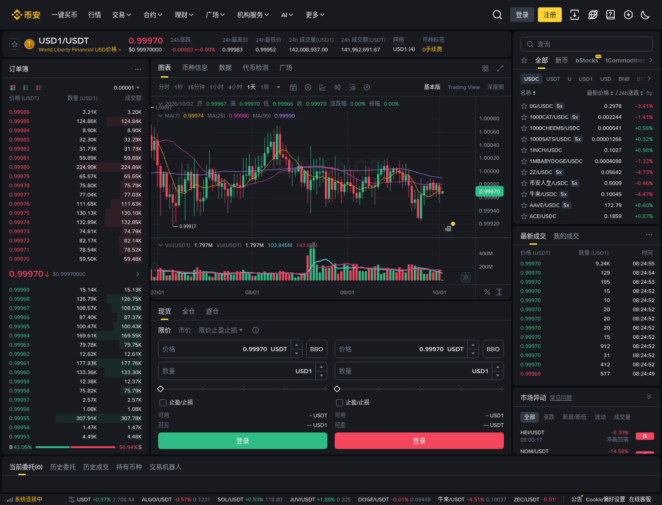Show favorites list in the market panel
662x505 pixels.
pyautogui.click(x=524, y=60)
